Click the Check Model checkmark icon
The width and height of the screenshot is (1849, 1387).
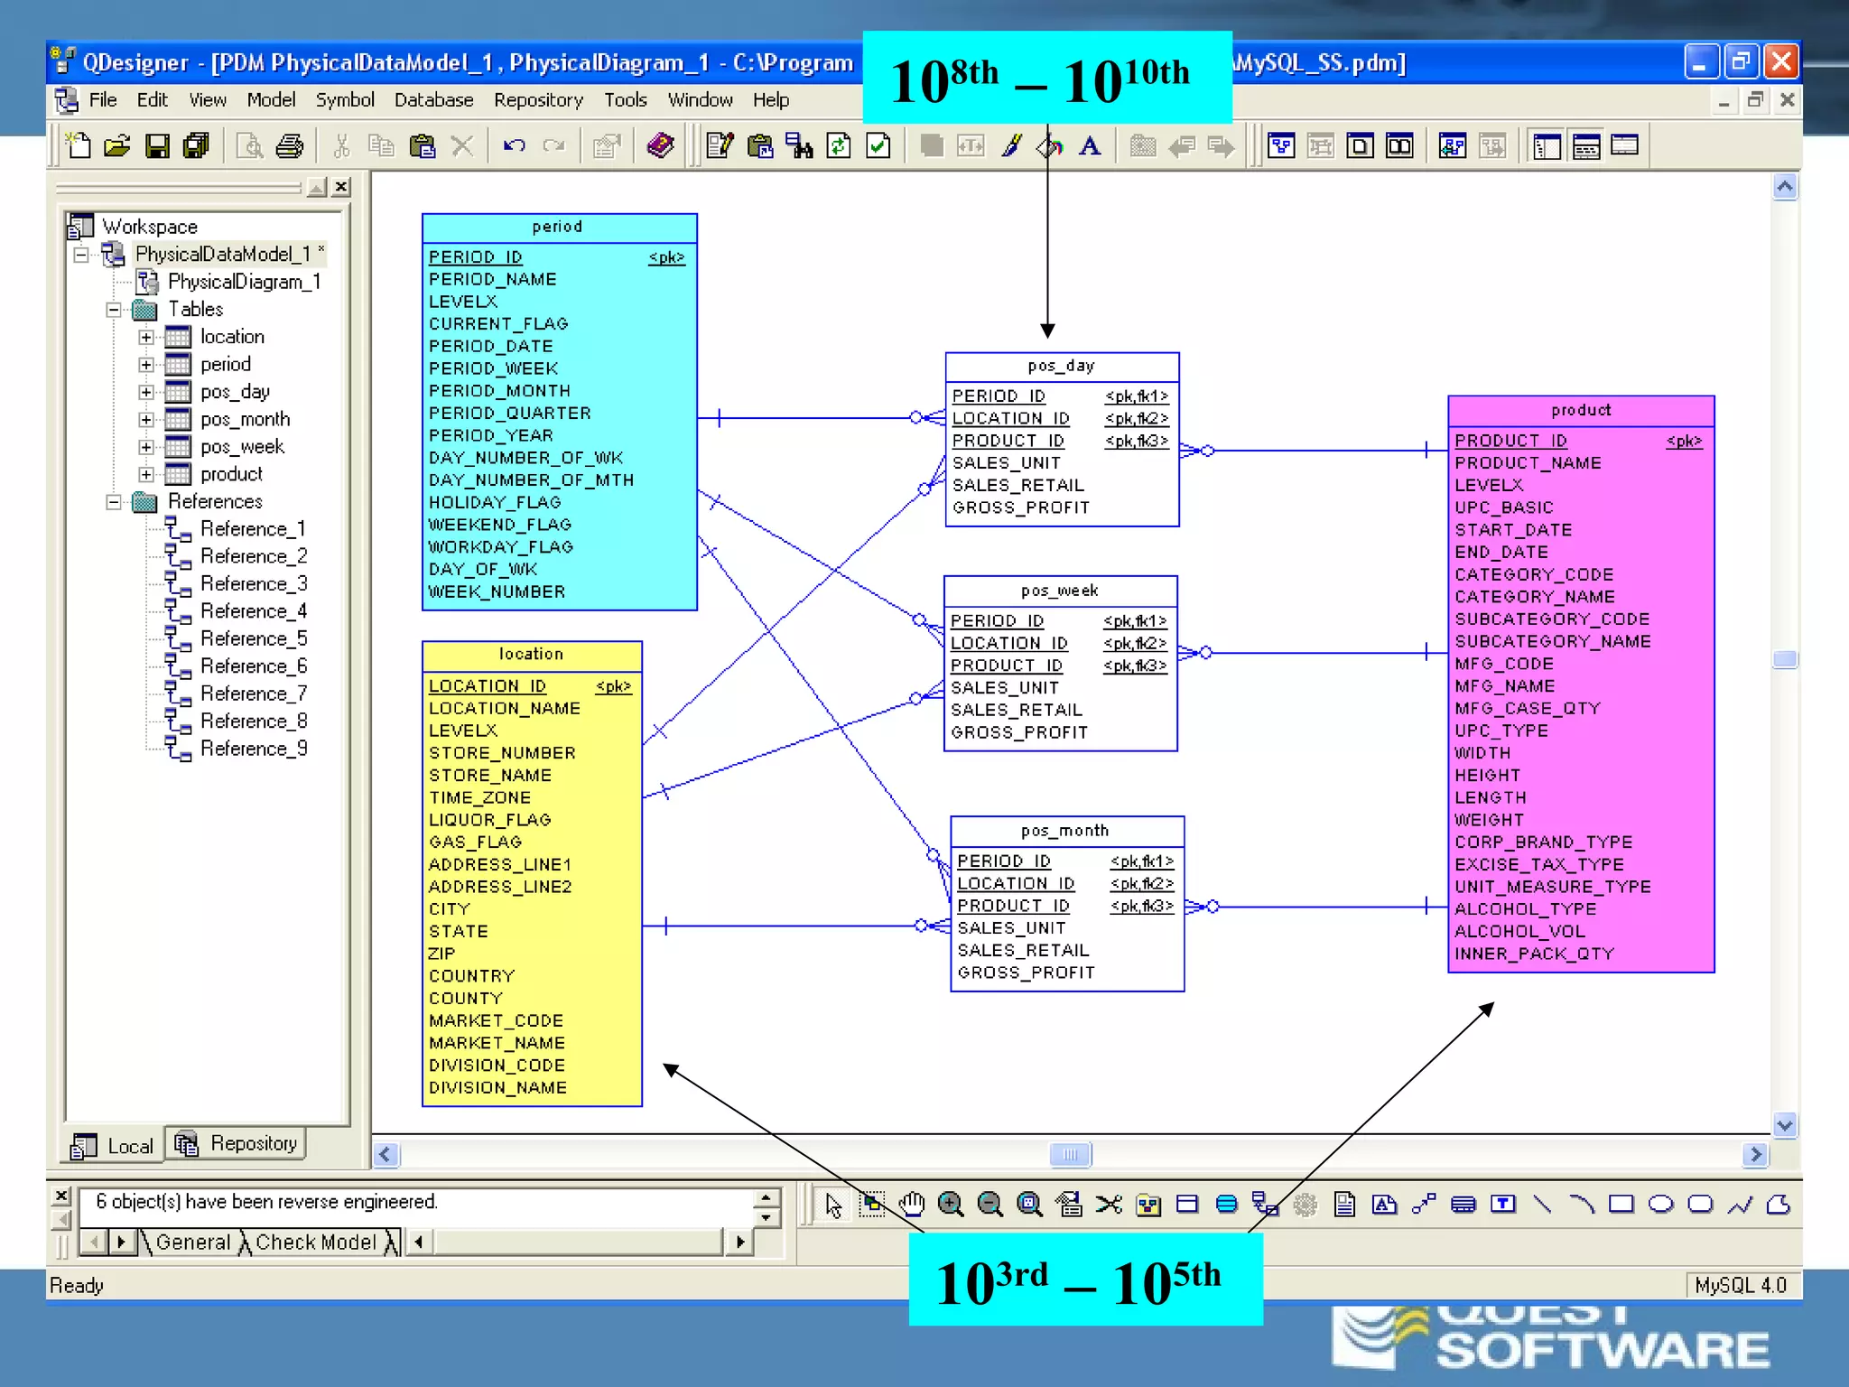(878, 146)
